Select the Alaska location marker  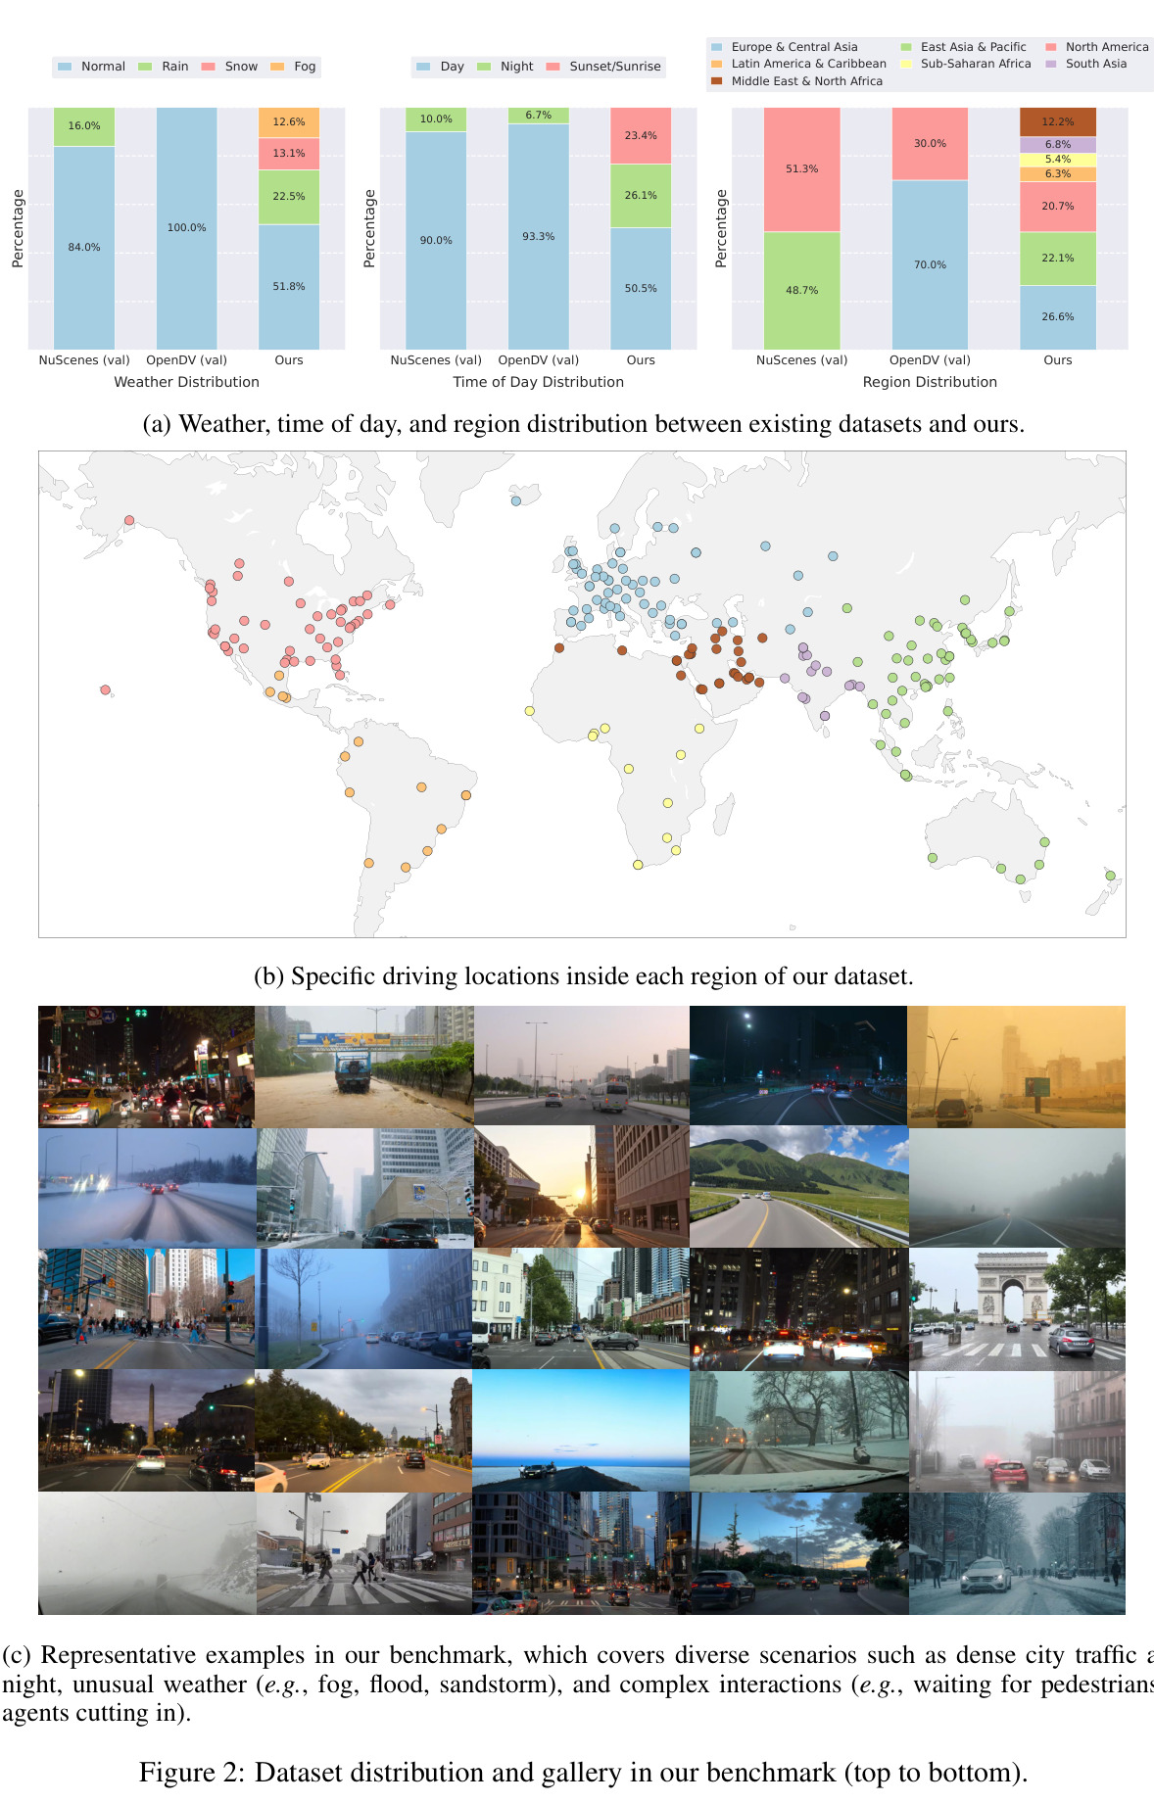pyautogui.click(x=129, y=521)
